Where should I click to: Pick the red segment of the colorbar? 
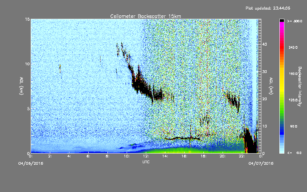[282, 47]
